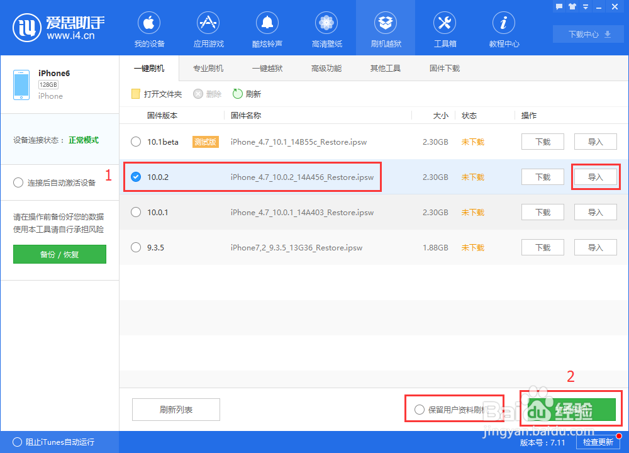The width and height of the screenshot is (629, 453).
Task: Enable 保留用户资料刷机 option
Action: pyautogui.click(x=420, y=409)
